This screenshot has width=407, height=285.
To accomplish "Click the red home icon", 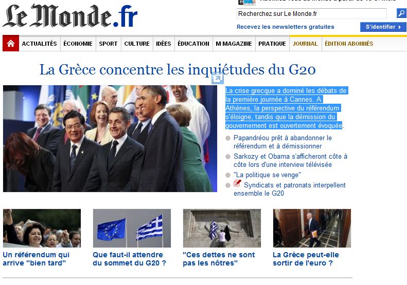I will (11, 43).
